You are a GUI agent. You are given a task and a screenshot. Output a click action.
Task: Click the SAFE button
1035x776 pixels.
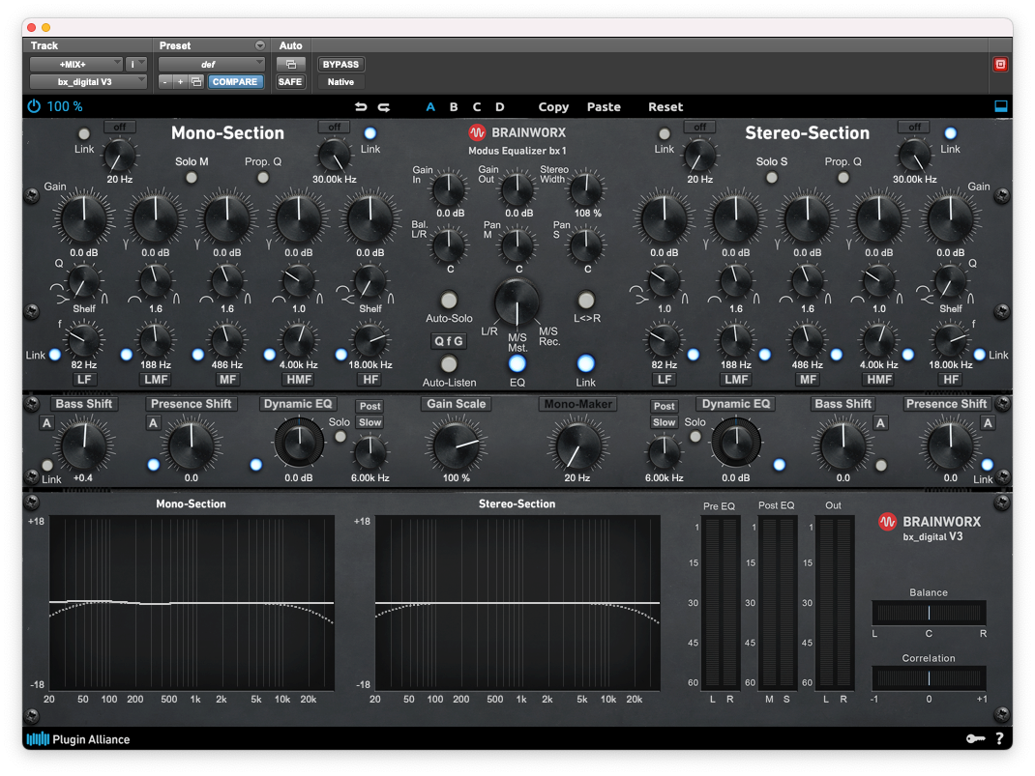[290, 82]
